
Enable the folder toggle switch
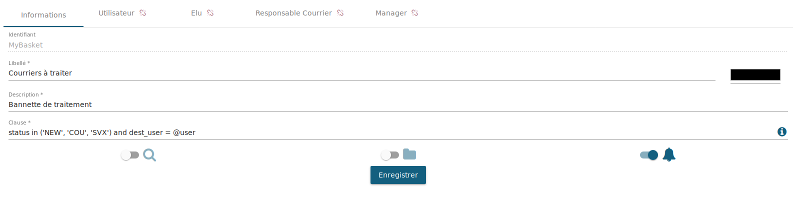(x=390, y=155)
